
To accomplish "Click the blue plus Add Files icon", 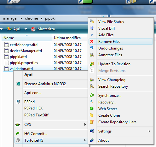I will coord(92,35).
